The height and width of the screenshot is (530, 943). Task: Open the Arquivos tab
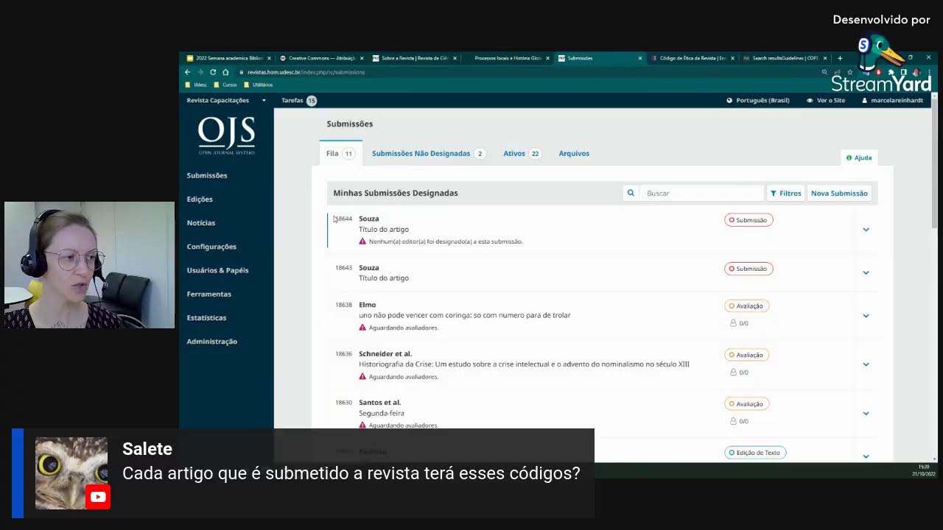point(574,153)
